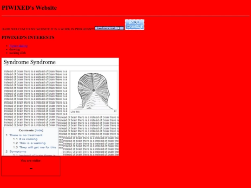Open 'There is no treatment' contents entry
251x188 pixels.
click(26, 135)
